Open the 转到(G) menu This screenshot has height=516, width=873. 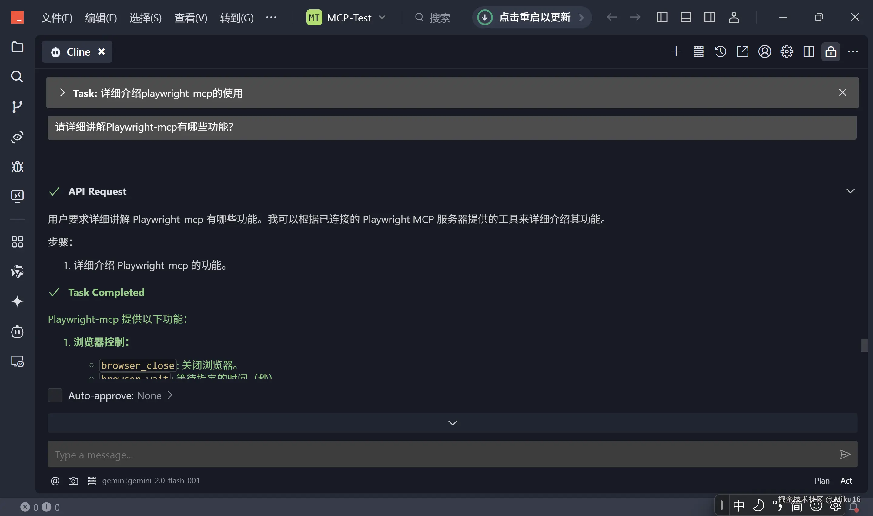click(237, 18)
